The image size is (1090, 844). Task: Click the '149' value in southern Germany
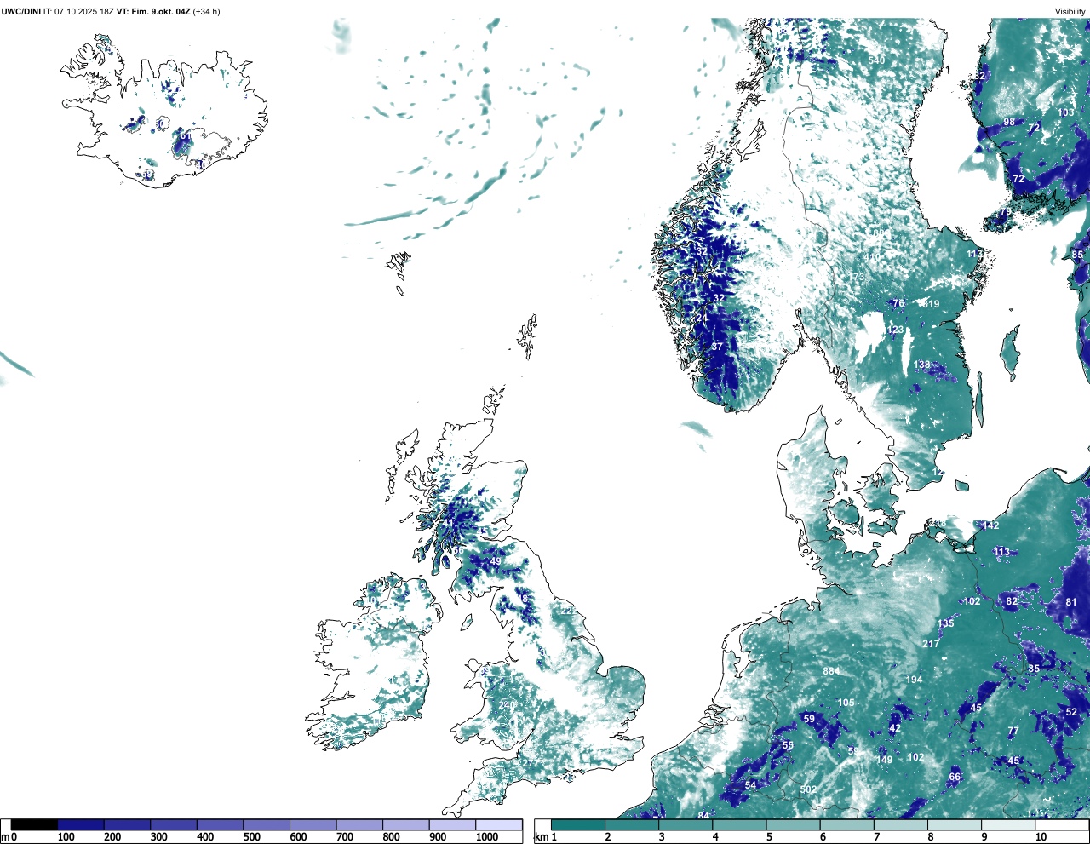(x=885, y=760)
